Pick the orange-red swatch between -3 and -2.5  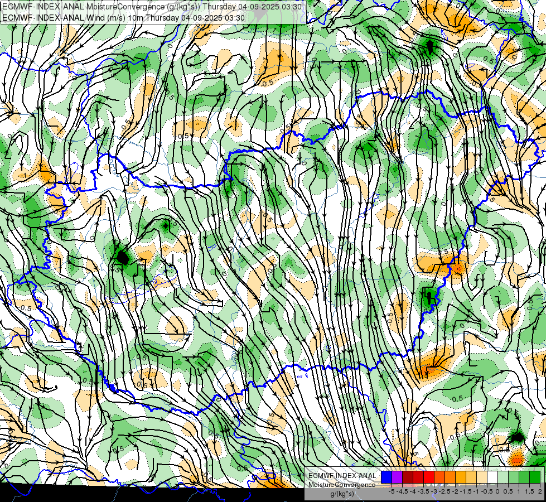tap(439, 477)
